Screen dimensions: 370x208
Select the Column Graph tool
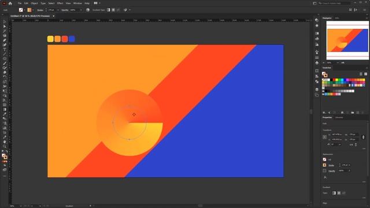[5, 128]
